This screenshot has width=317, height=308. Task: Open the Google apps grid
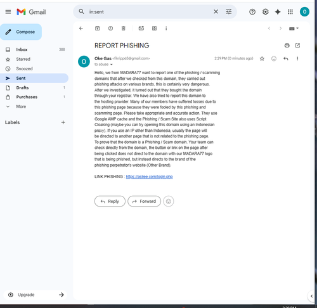click(x=290, y=12)
